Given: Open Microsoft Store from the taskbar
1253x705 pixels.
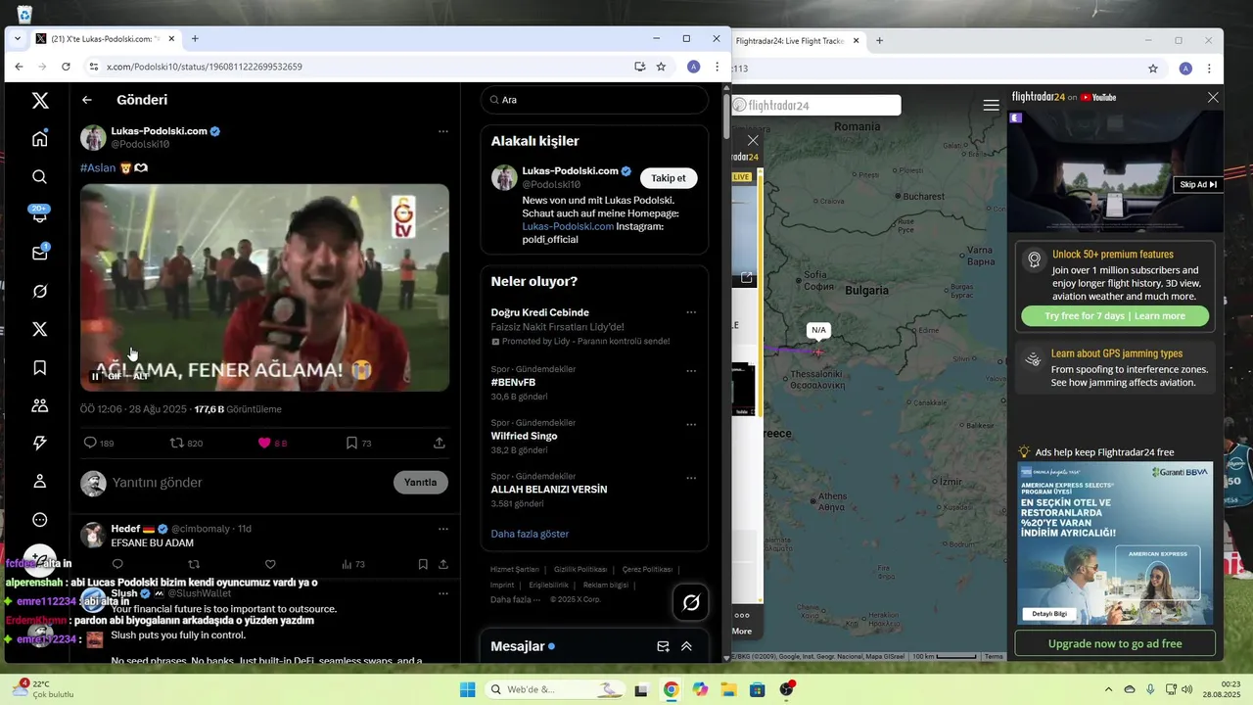Looking at the screenshot, I should (757, 689).
